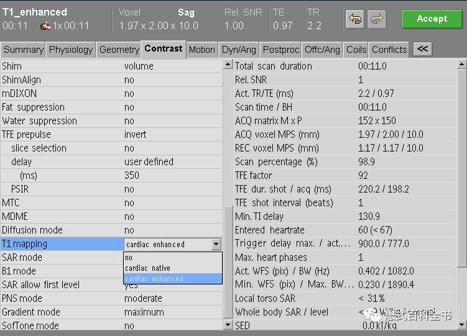467x336 pixels.
Task: Click the Gradient mode 'maximum' value
Action: point(144,312)
